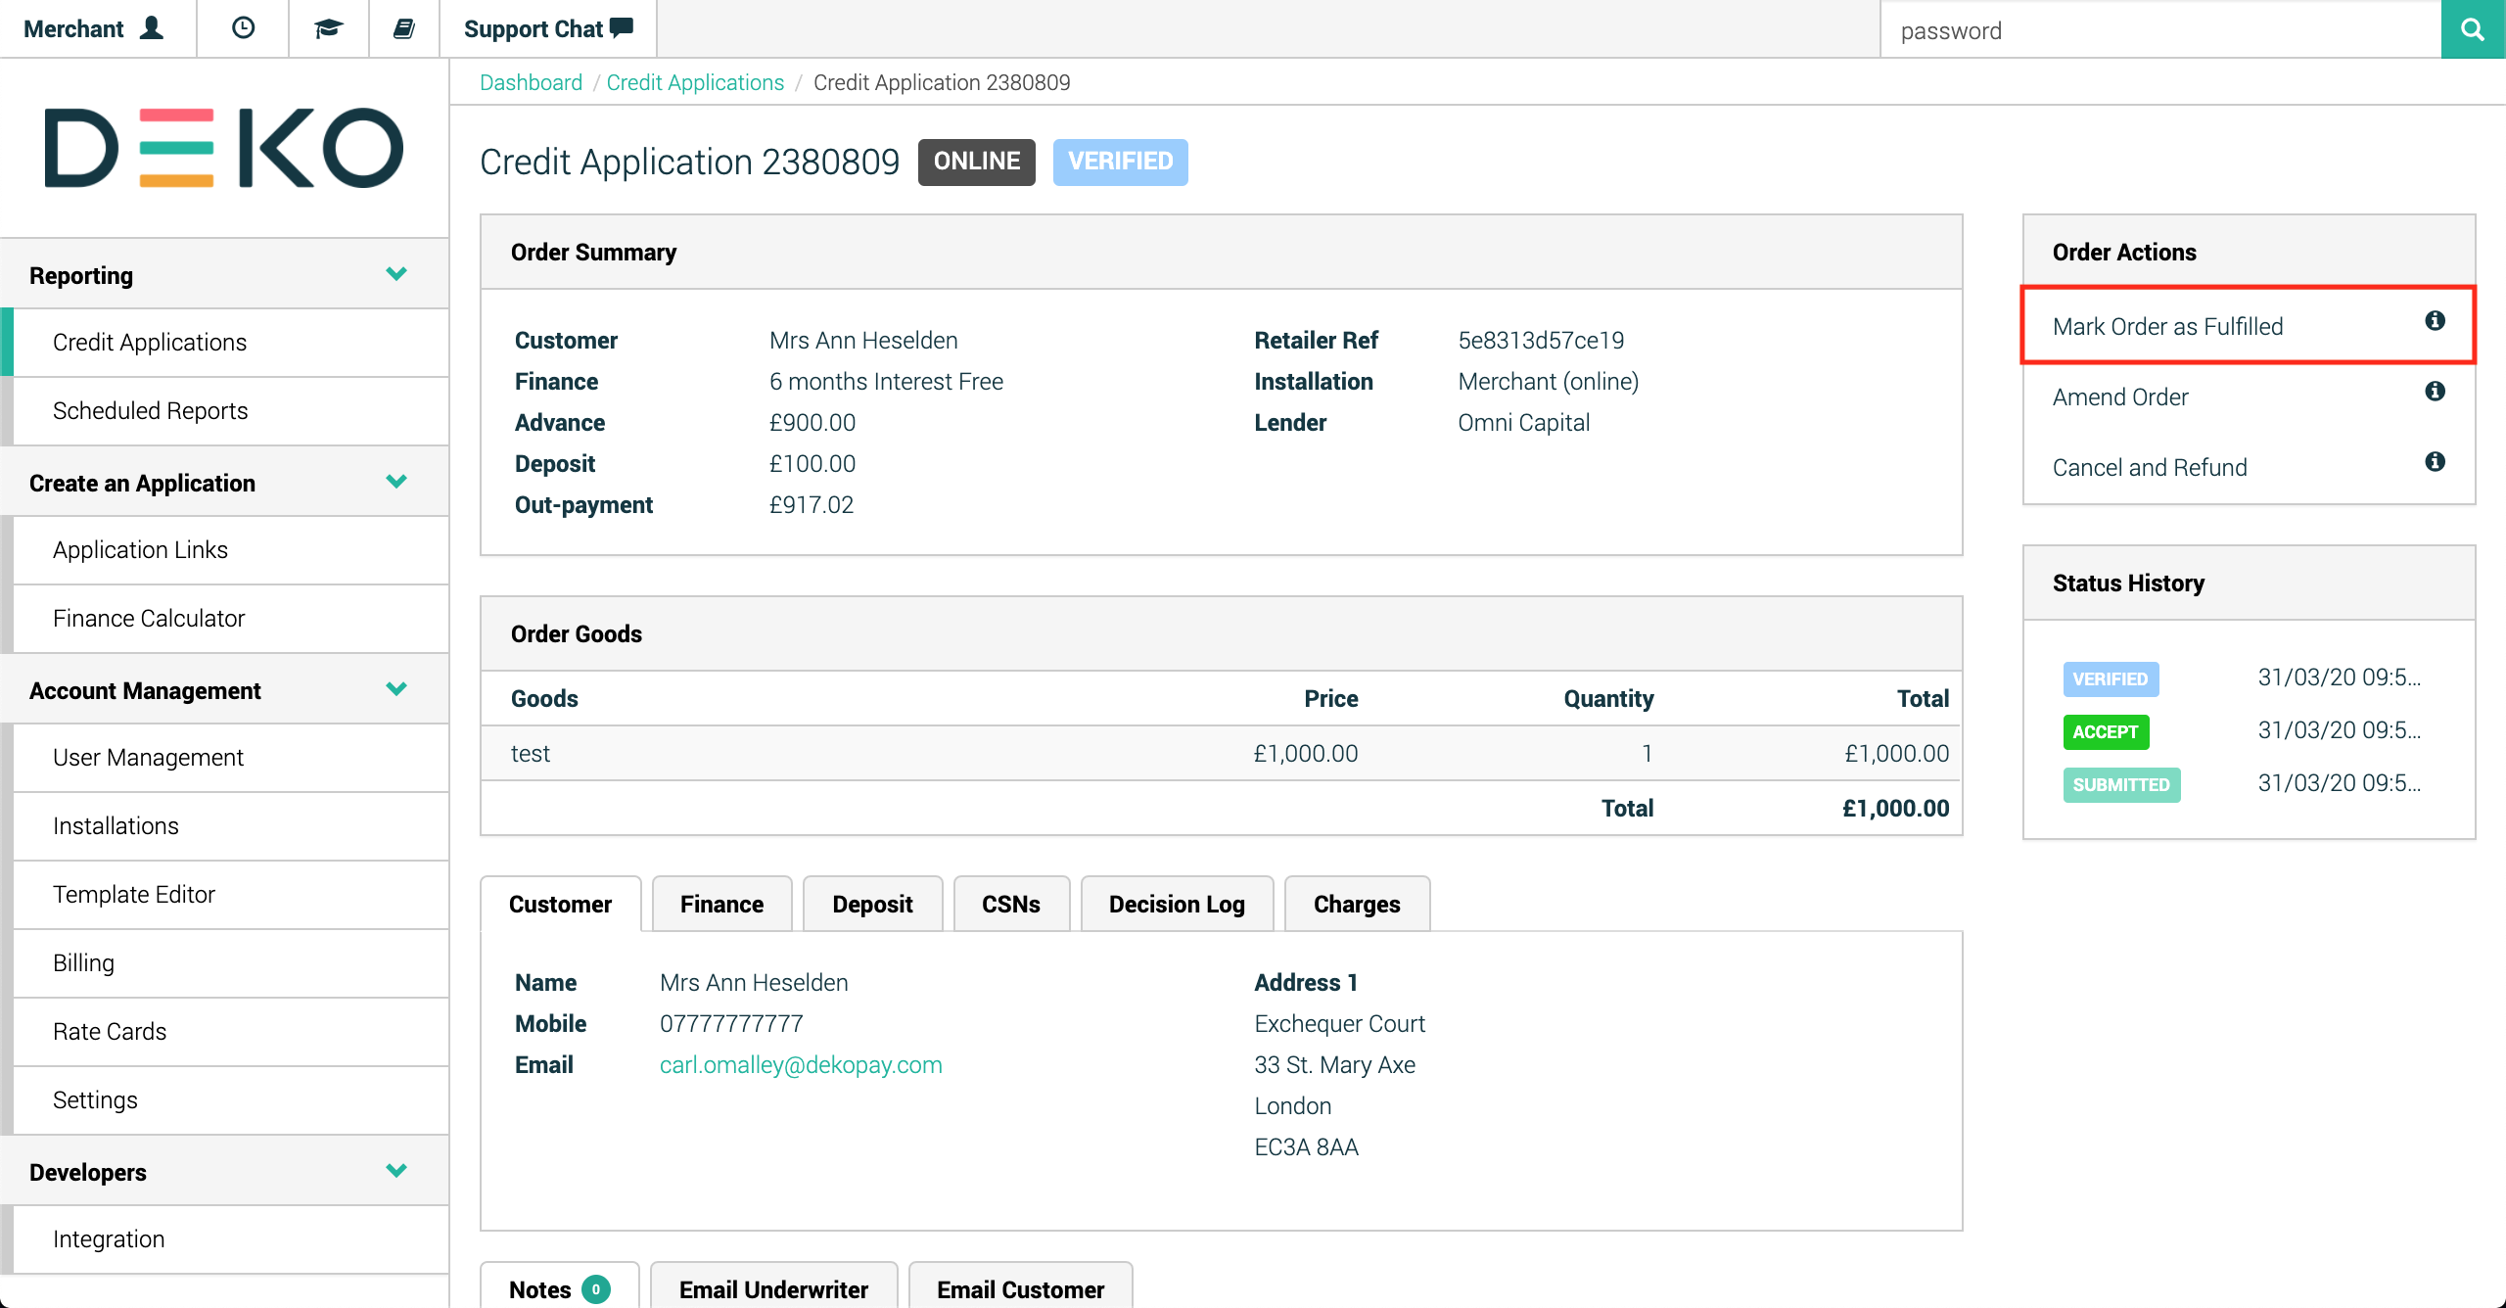Click Mark Order as Fulfilled action
The height and width of the screenshot is (1308, 2506).
(x=2167, y=326)
